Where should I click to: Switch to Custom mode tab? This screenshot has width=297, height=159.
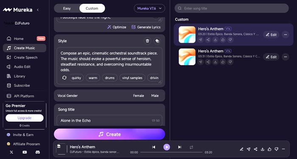point(92,8)
